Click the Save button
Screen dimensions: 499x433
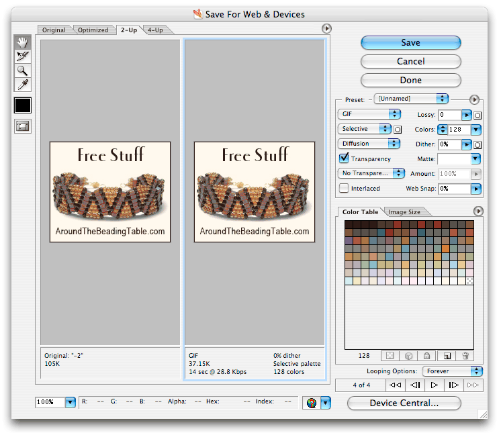tap(410, 43)
